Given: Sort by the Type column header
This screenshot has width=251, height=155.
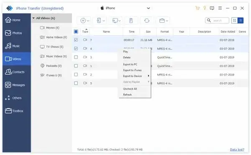Looking at the screenshot, I should point(85,31).
